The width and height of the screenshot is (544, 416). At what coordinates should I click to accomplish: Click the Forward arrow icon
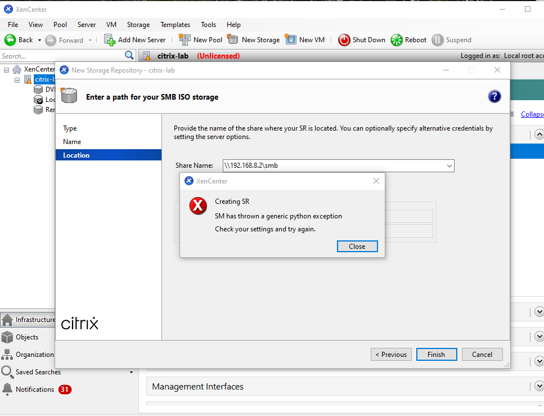(51, 41)
